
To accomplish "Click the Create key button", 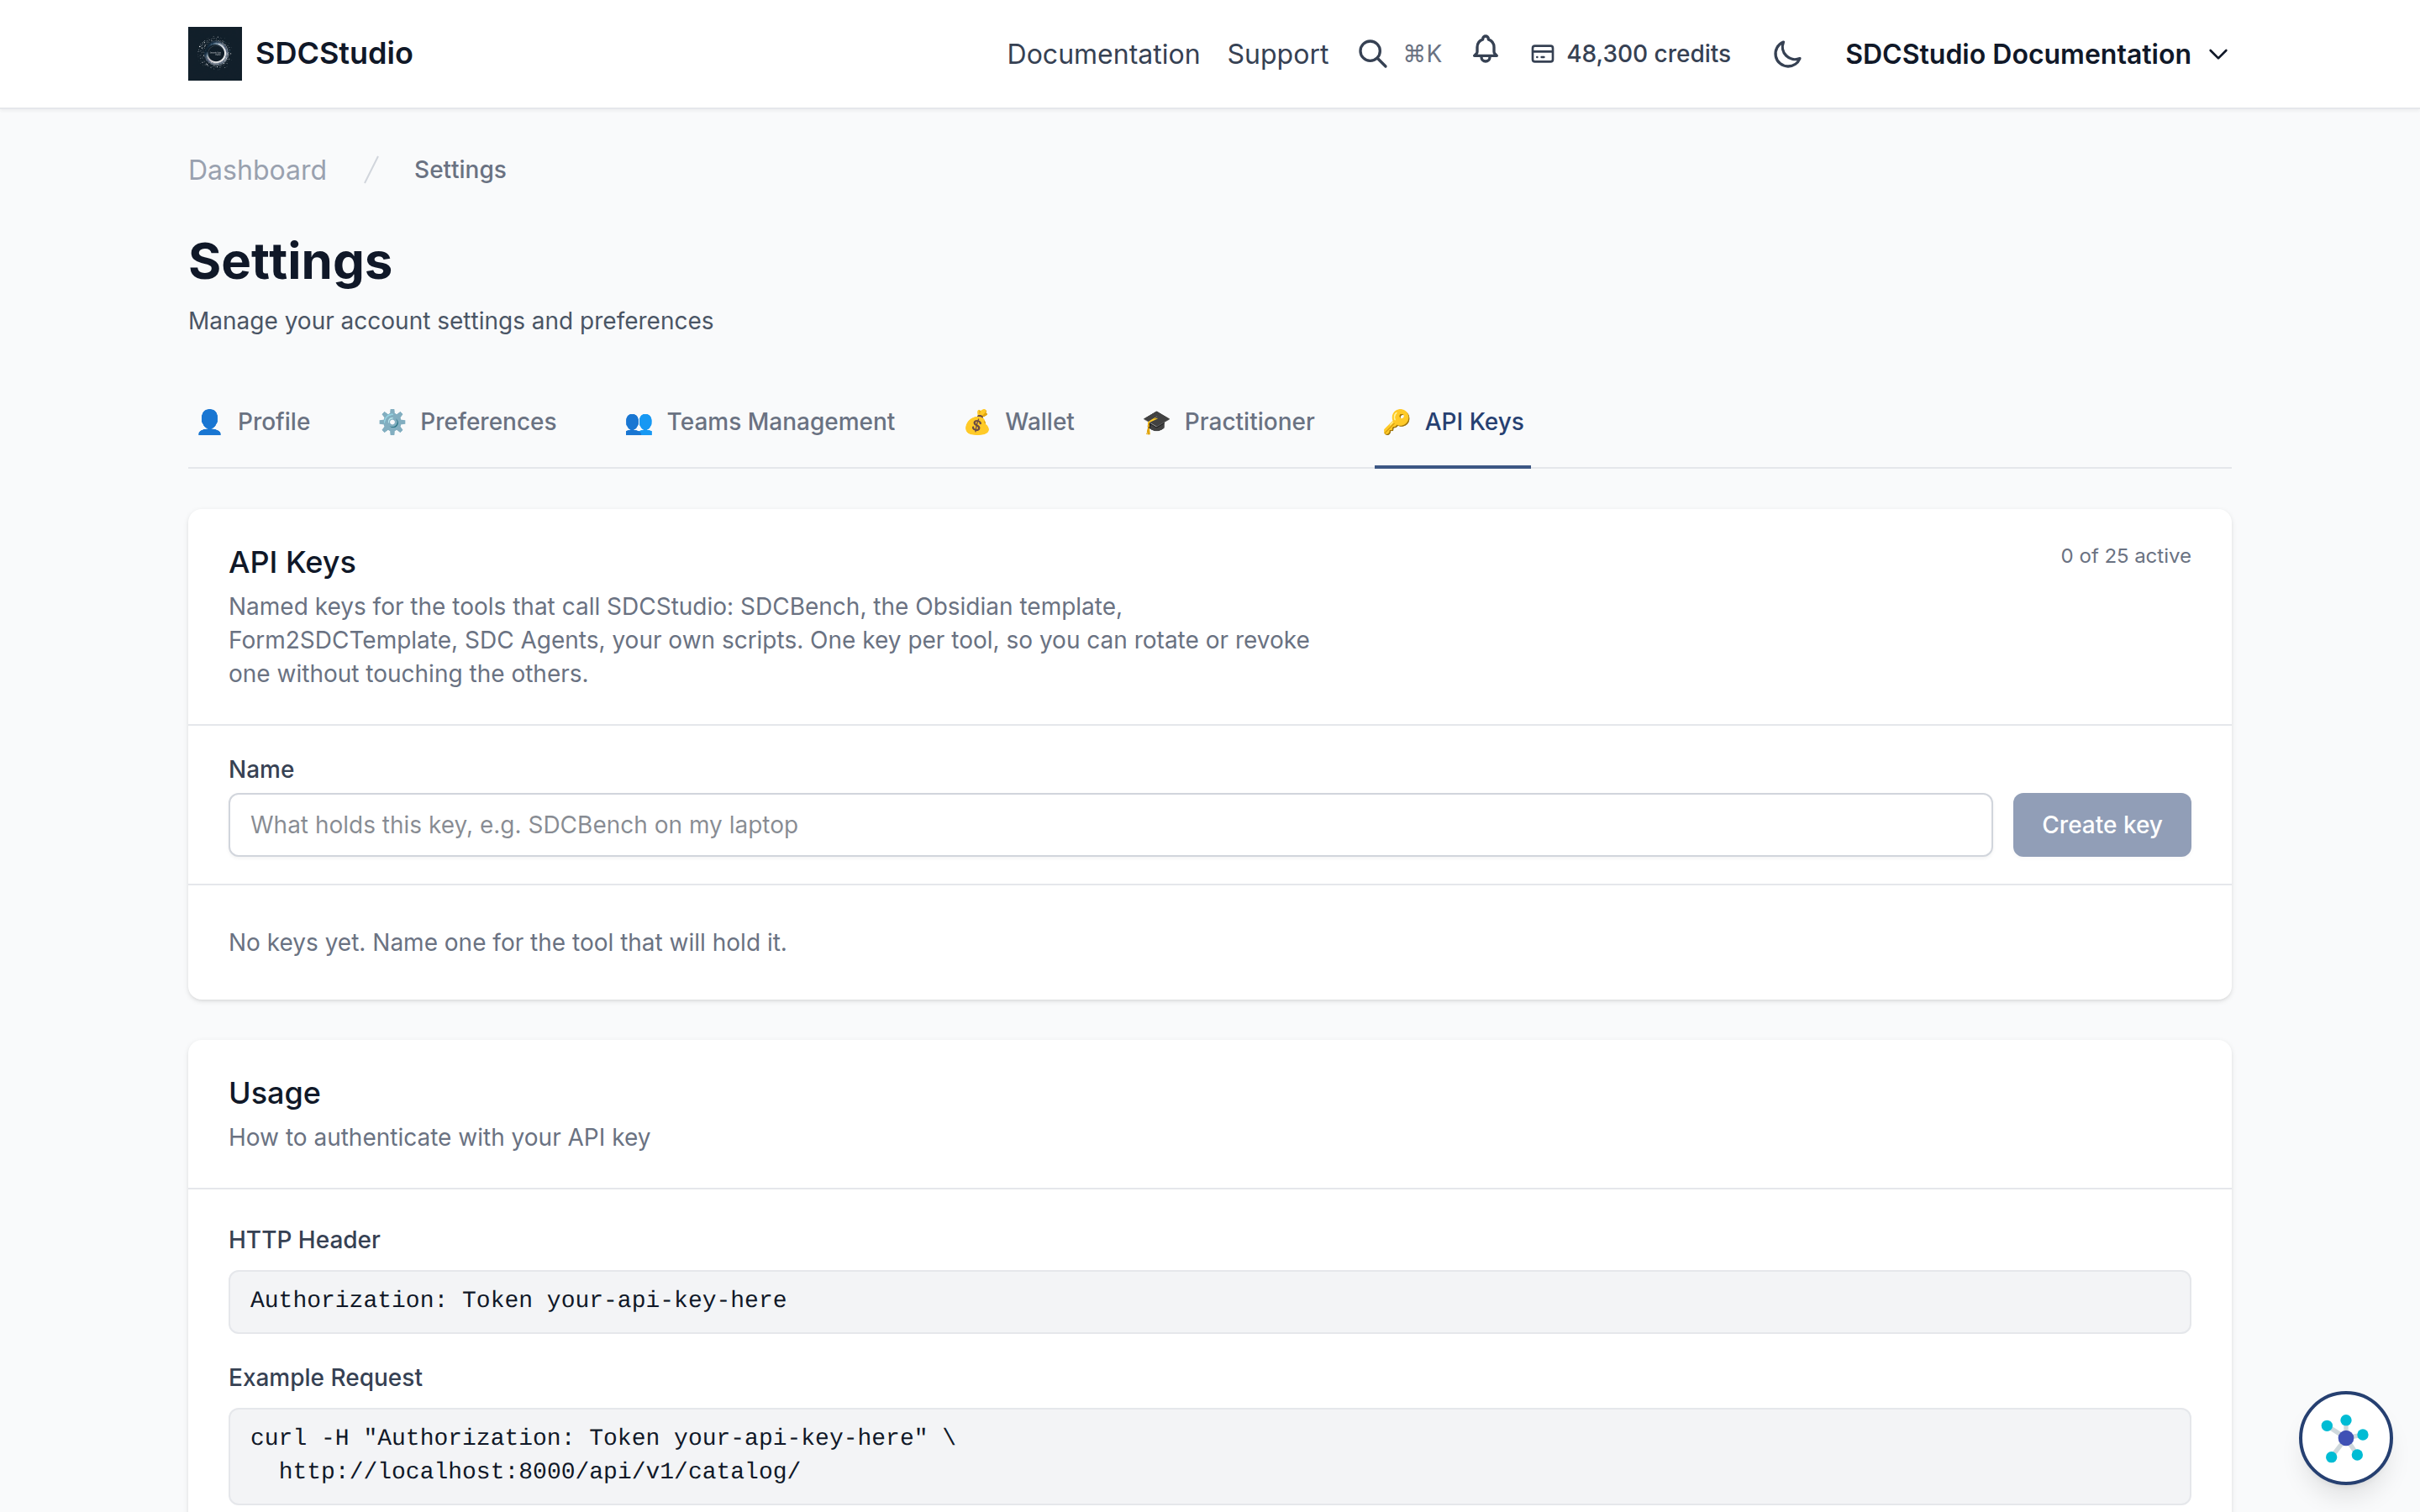I will pyautogui.click(x=2101, y=825).
